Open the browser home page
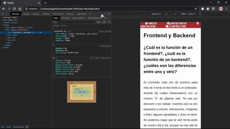The height and width of the screenshot is (129, 230). pos(20,9)
